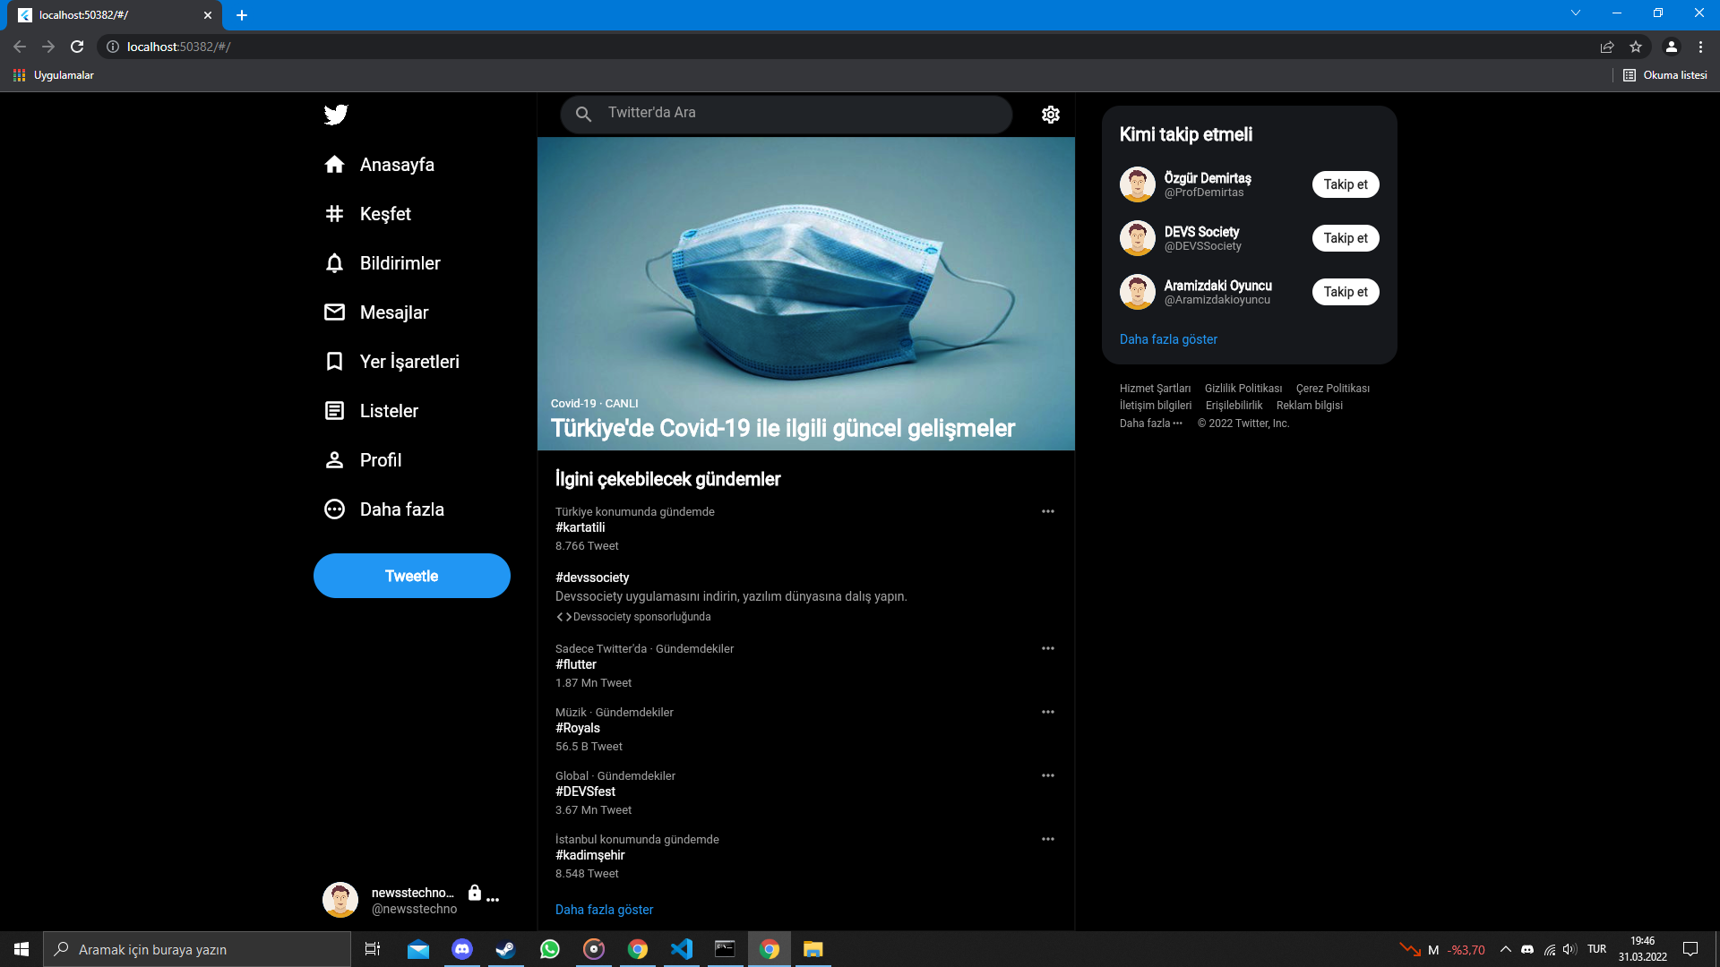This screenshot has width=1720, height=967.
Task: Follow DEVS Society with Takip et
Action: click(x=1346, y=238)
